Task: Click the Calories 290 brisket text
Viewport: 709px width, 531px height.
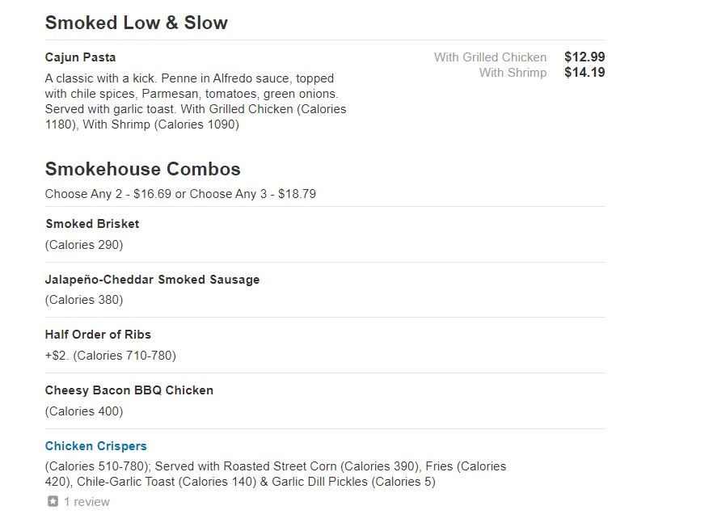Action: pos(84,245)
